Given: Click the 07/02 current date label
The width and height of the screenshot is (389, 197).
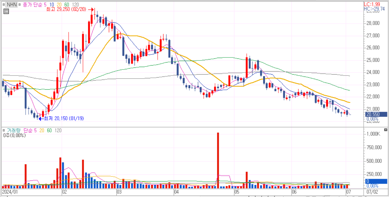Looking at the screenshot, I should 372,192.
